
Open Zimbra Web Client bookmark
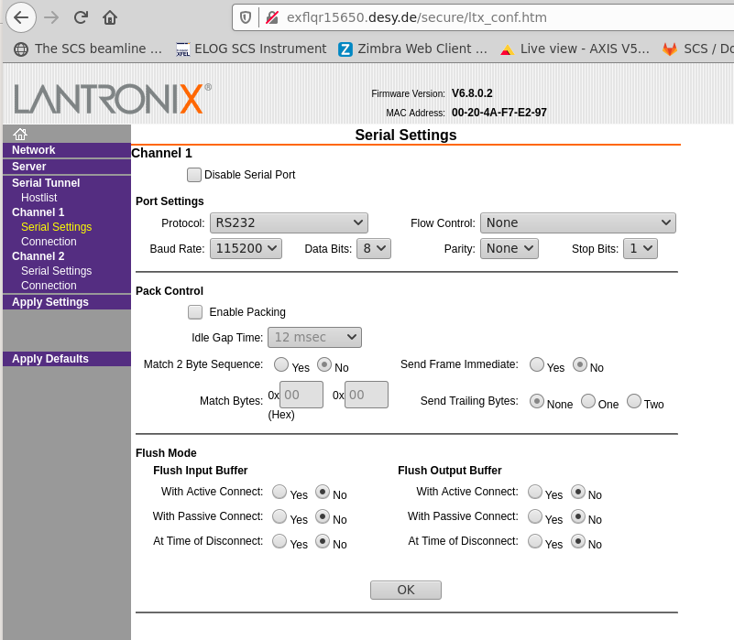click(x=412, y=49)
